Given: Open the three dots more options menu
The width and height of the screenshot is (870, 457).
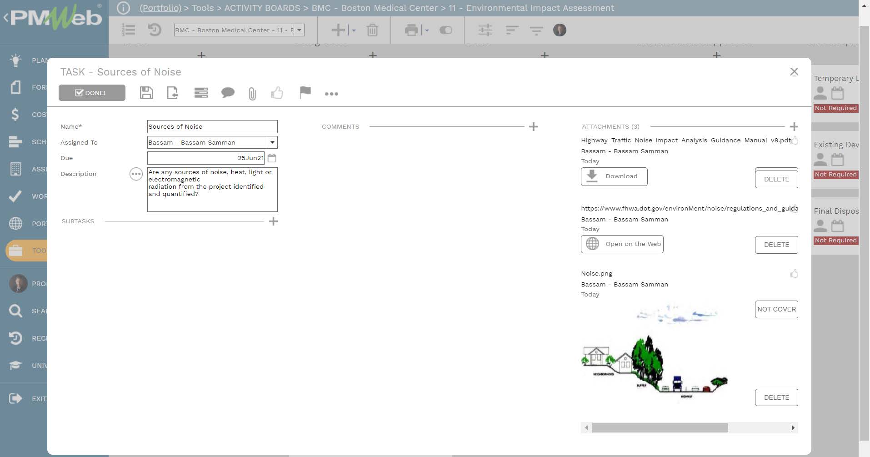Looking at the screenshot, I should [x=331, y=94].
